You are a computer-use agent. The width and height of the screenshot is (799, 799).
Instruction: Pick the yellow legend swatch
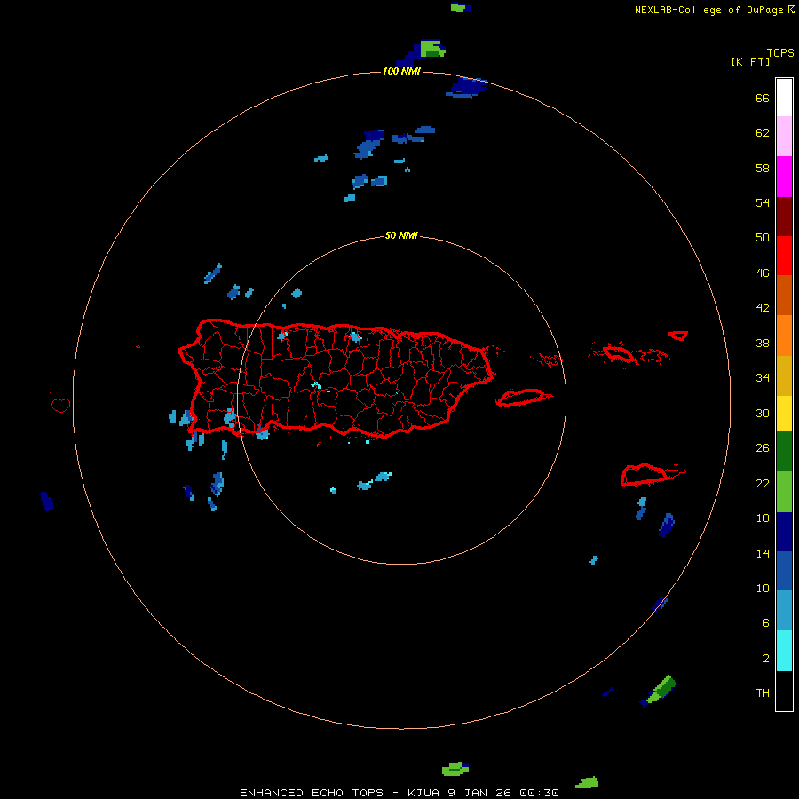784,414
